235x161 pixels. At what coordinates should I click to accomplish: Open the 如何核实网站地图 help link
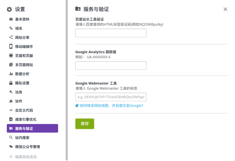(111, 106)
